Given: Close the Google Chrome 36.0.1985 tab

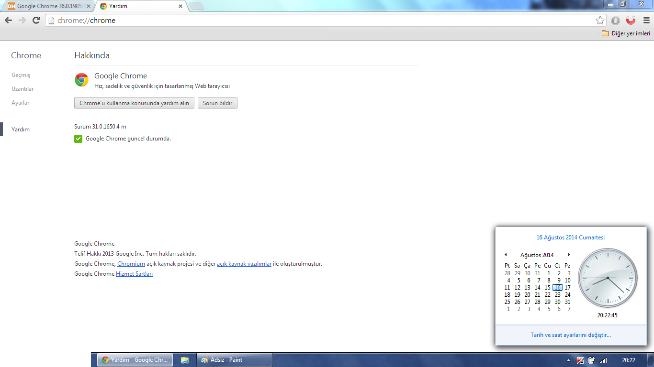Looking at the screenshot, I should tap(88, 6).
